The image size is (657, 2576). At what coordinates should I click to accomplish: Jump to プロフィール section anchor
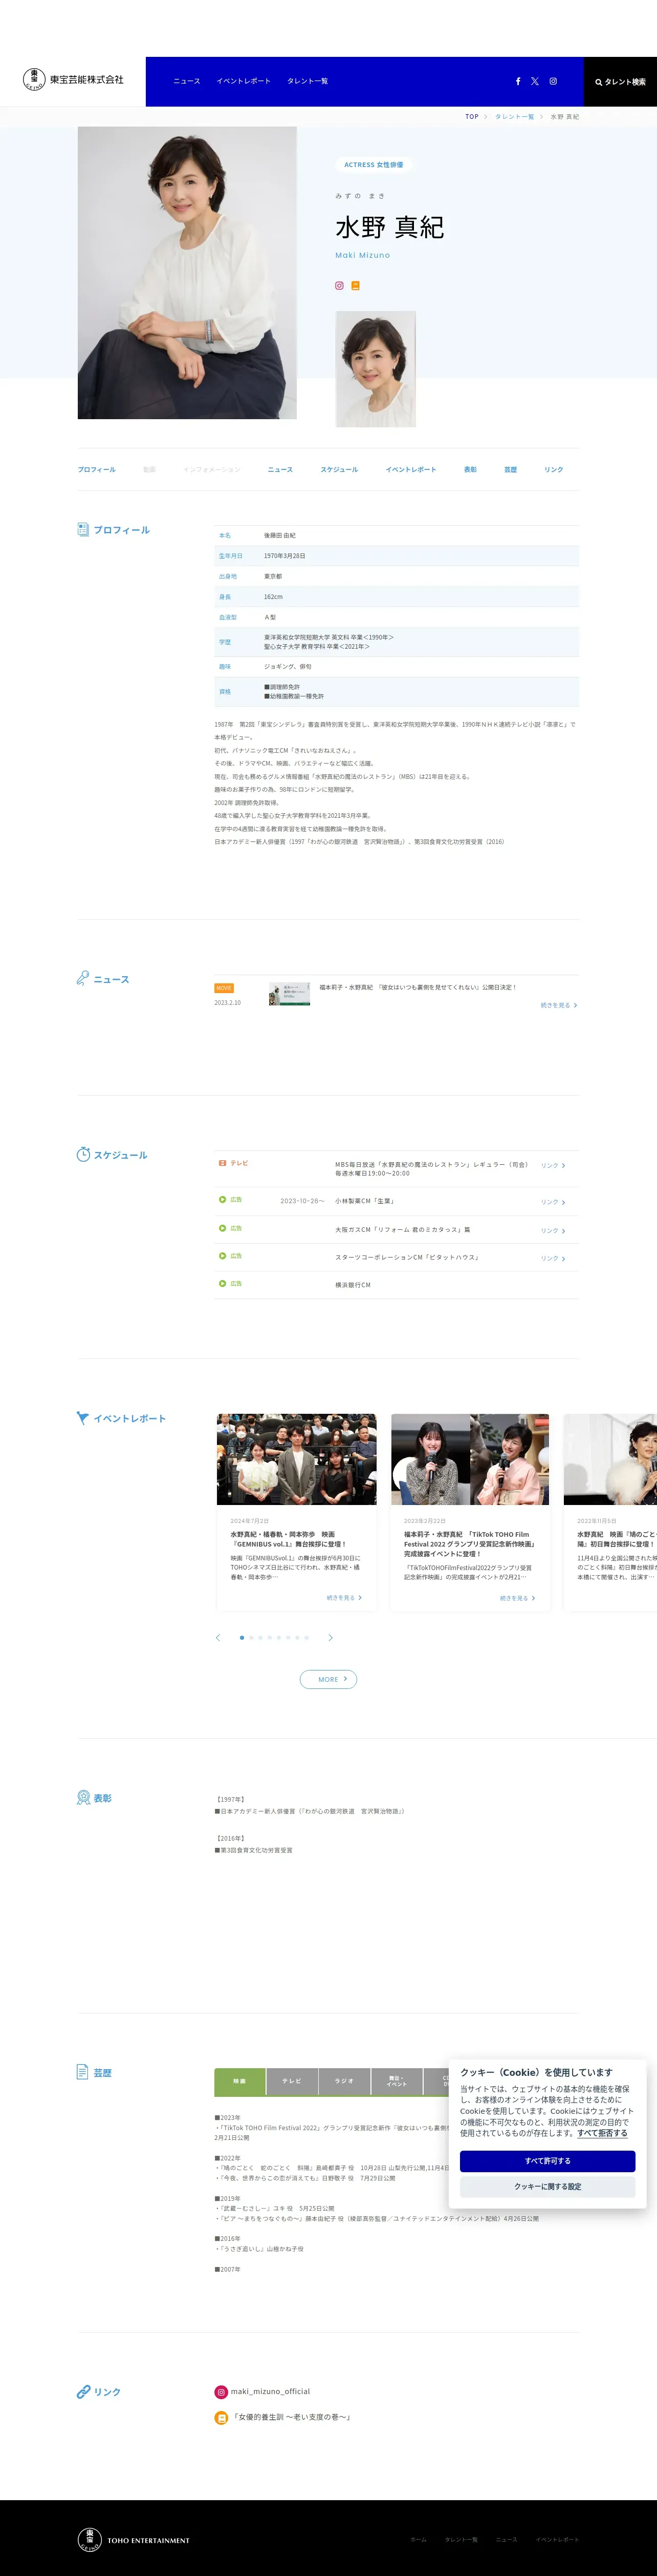(x=97, y=469)
